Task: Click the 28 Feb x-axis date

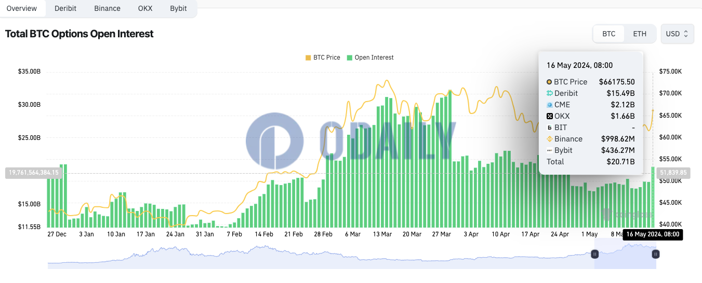Action: (x=323, y=234)
